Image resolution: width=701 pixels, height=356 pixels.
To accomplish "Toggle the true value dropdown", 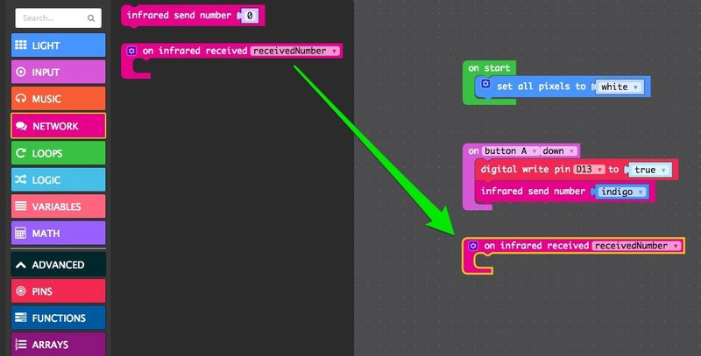I will [x=650, y=170].
